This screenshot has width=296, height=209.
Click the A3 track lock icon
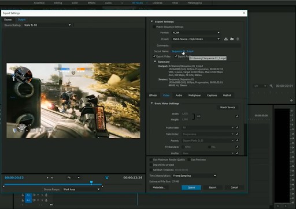click(x=23, y=195)
